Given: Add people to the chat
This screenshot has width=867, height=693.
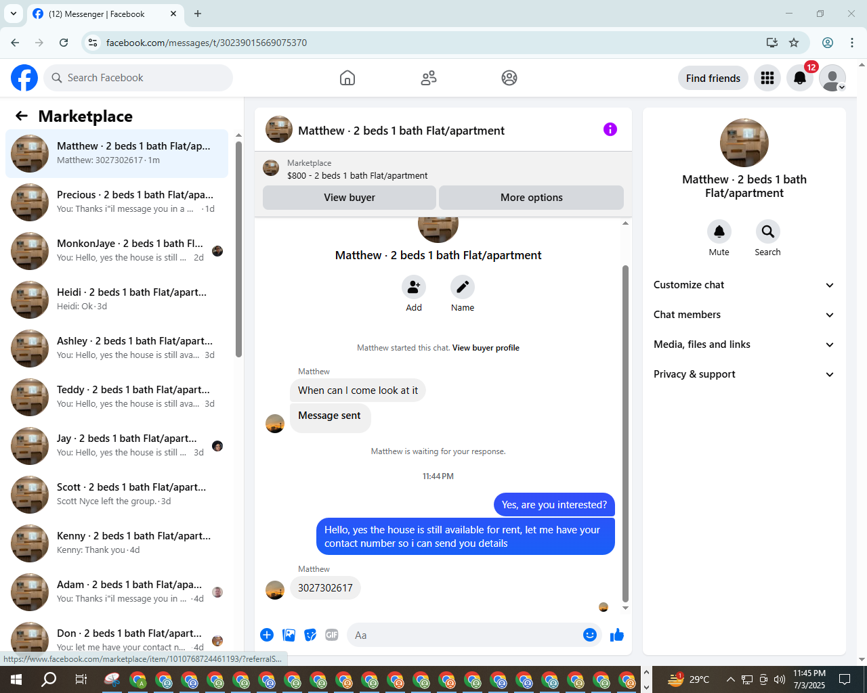Looking at the screenshot, I should (414, 287).
